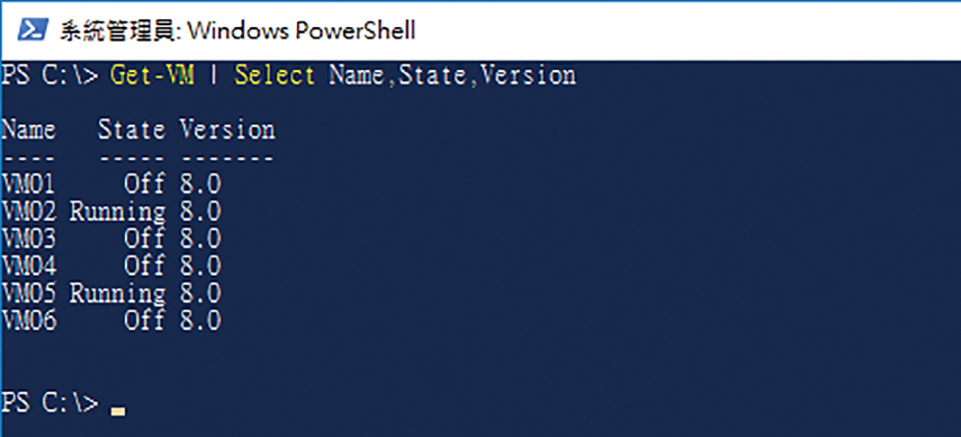Viewport: 961px width, 437px height.
Task: Click the VM01 row name
Action: click(28, 184)
